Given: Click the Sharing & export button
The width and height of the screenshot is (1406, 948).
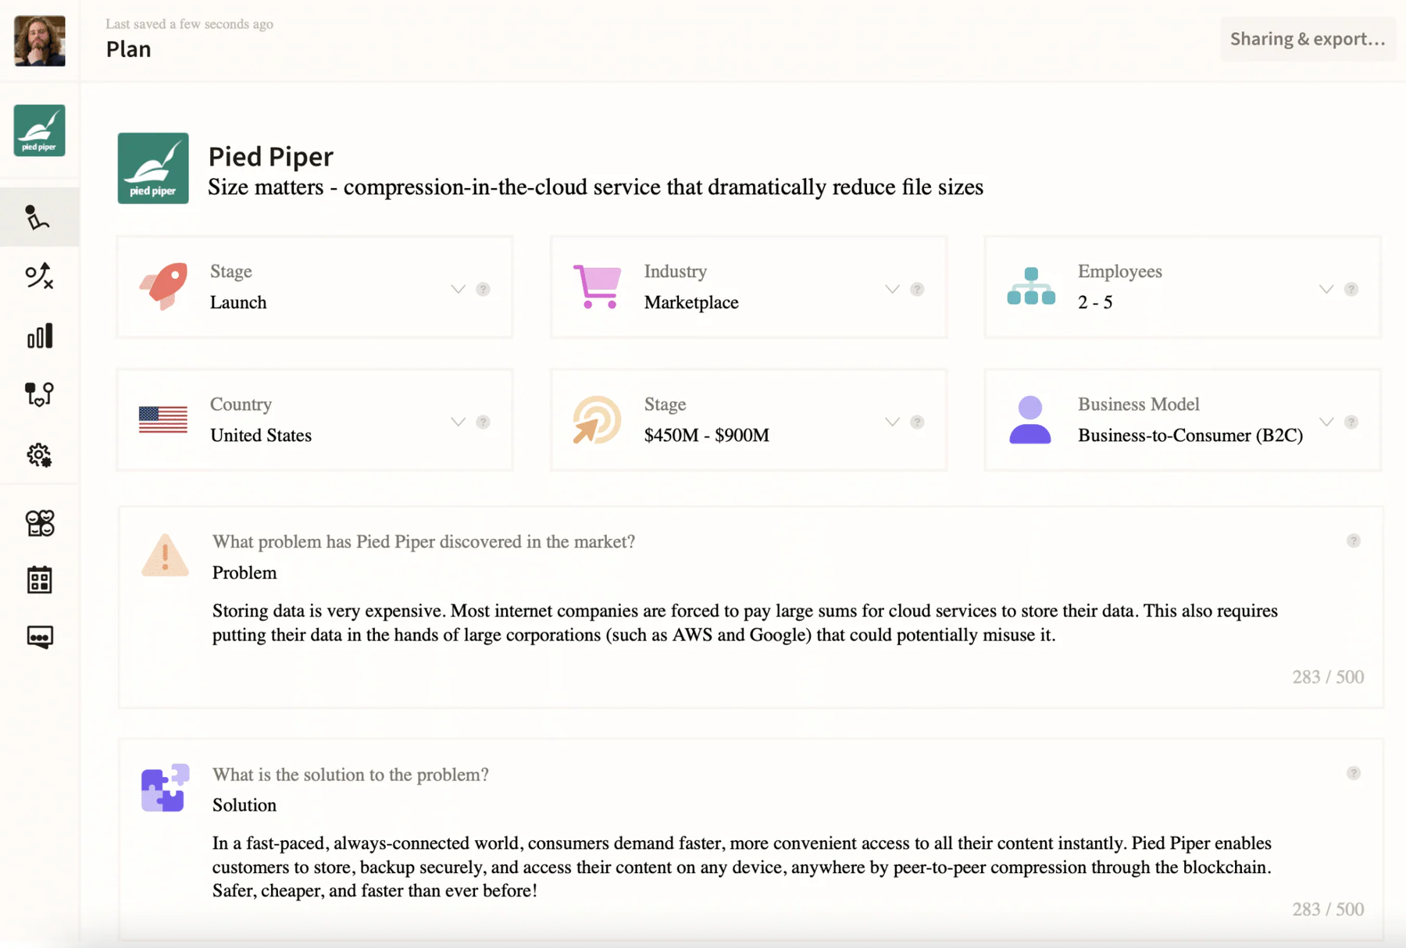Looking at the screenshot, I should pyautogui.click(x=1308, y=39).
